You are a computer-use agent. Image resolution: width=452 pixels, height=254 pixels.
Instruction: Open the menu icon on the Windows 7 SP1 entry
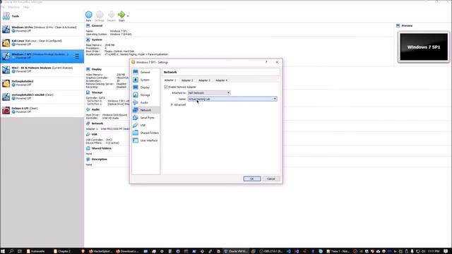pos(77,56)
